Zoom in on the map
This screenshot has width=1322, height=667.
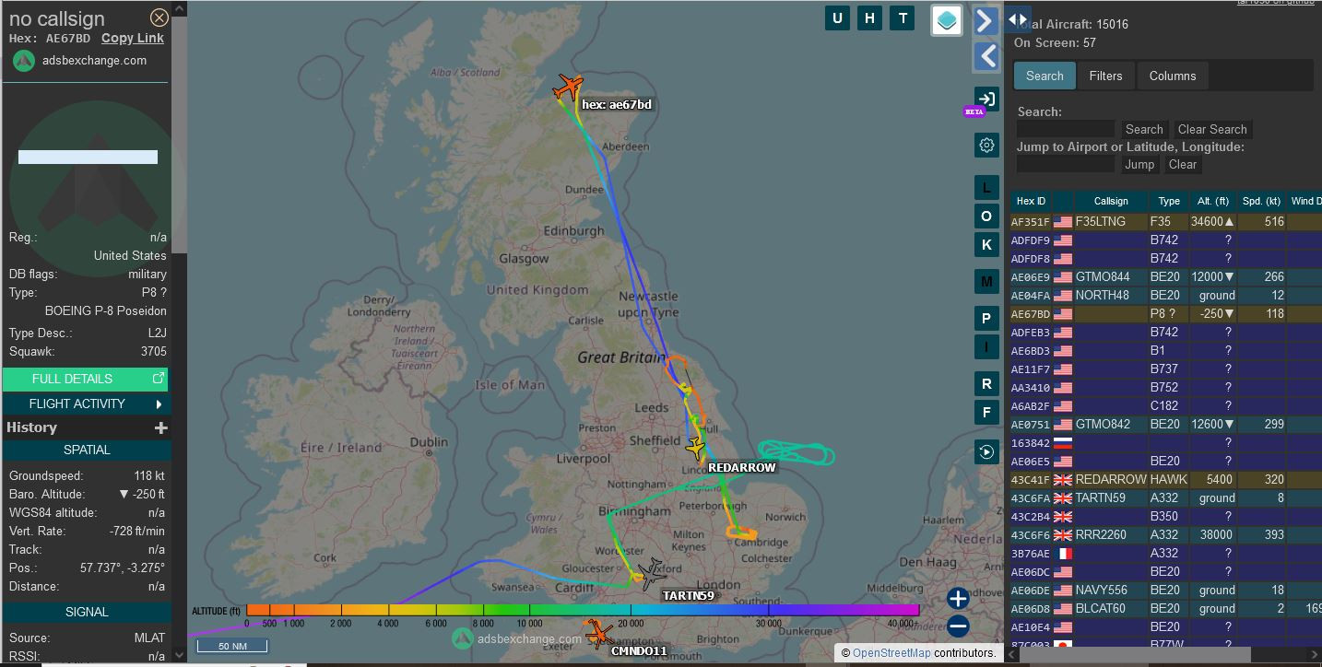(958, 599)
